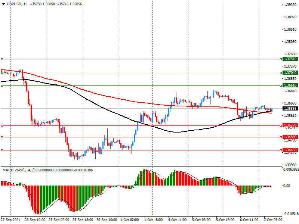Click the OHLC quote values in the chart header
The height and width of the screenshot is (224, 299).
click(55, 4)
